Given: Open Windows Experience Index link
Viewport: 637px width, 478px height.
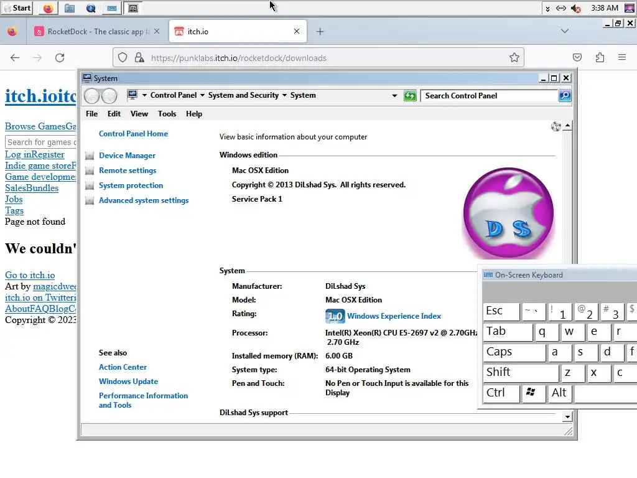Looking at the screenshot, I should 394,316.
